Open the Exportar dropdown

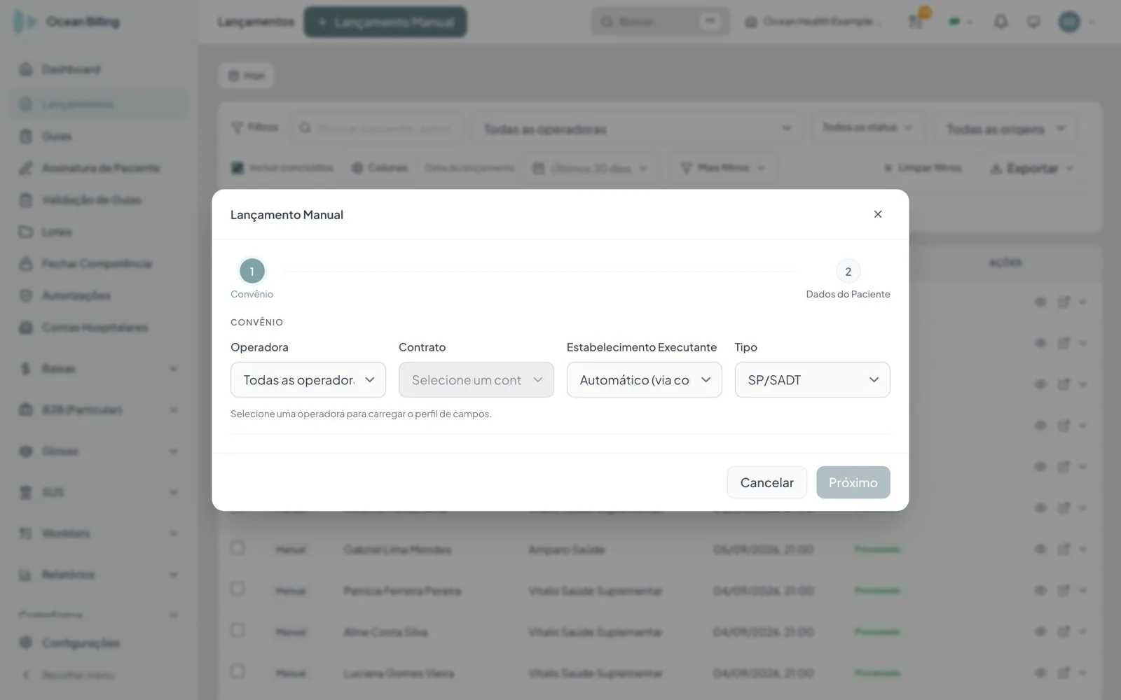1032,168
